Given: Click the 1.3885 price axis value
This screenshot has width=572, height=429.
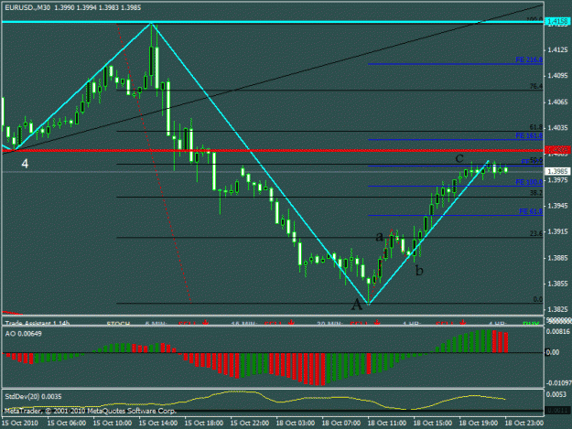Looking at the screenshot, I should coord(557,258).
